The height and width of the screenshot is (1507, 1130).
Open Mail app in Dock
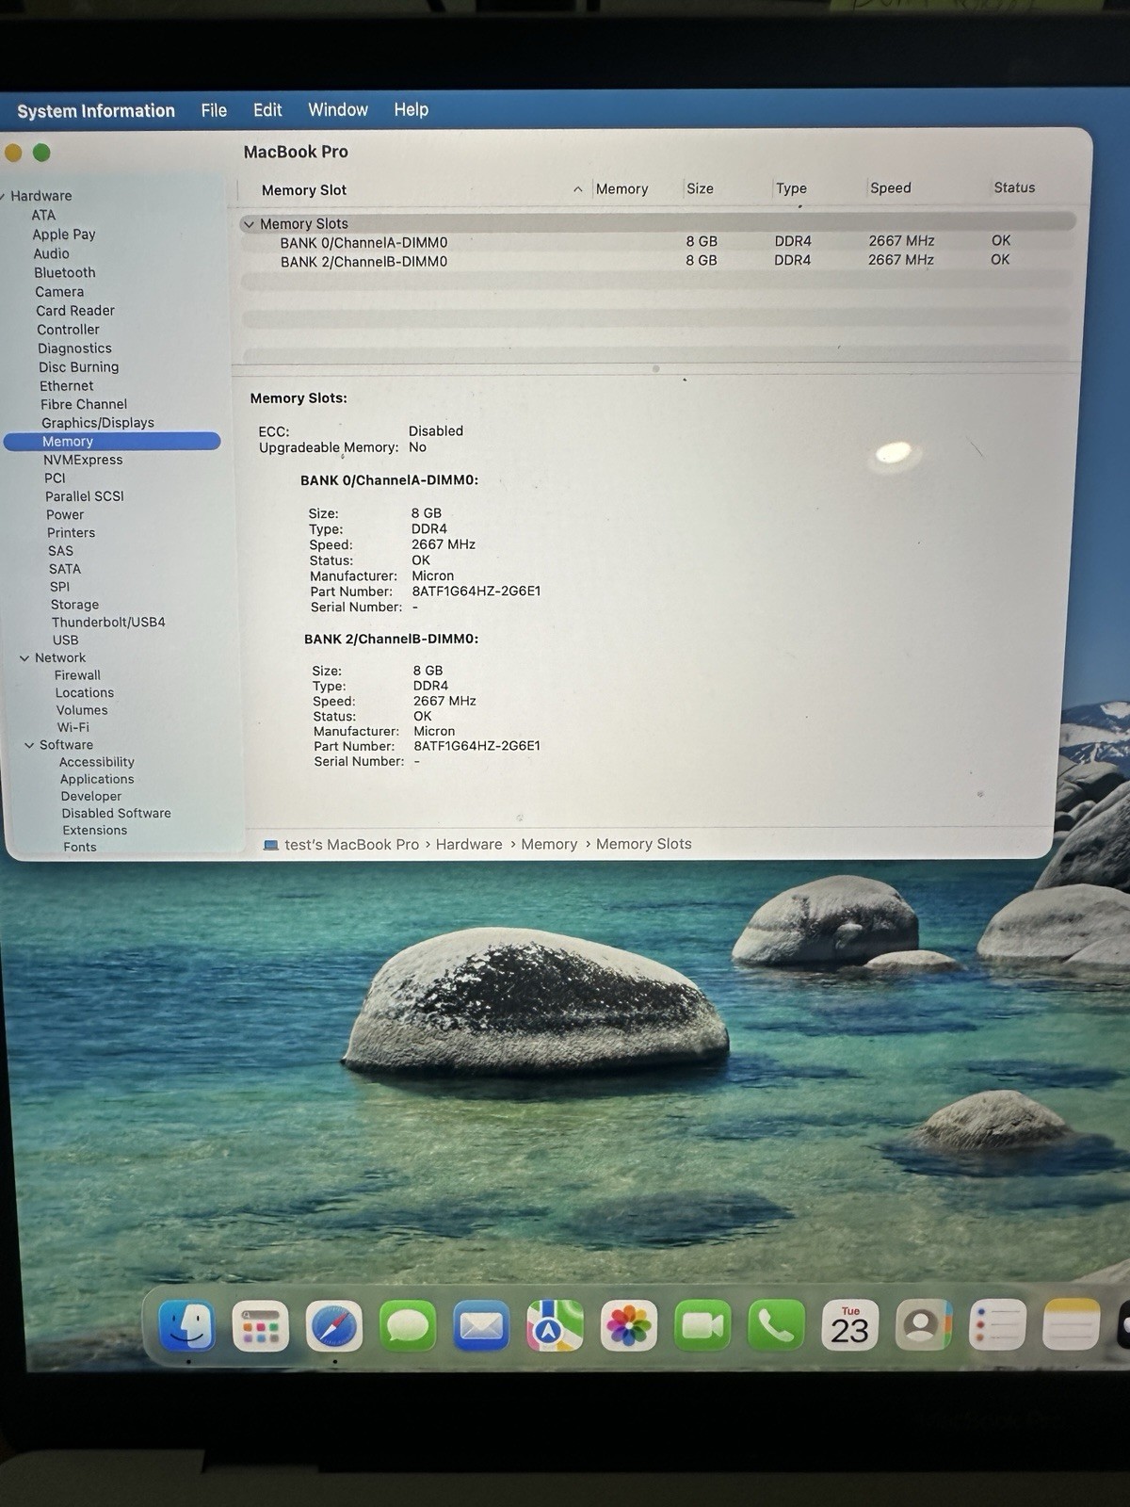[x=481, y=1326]
